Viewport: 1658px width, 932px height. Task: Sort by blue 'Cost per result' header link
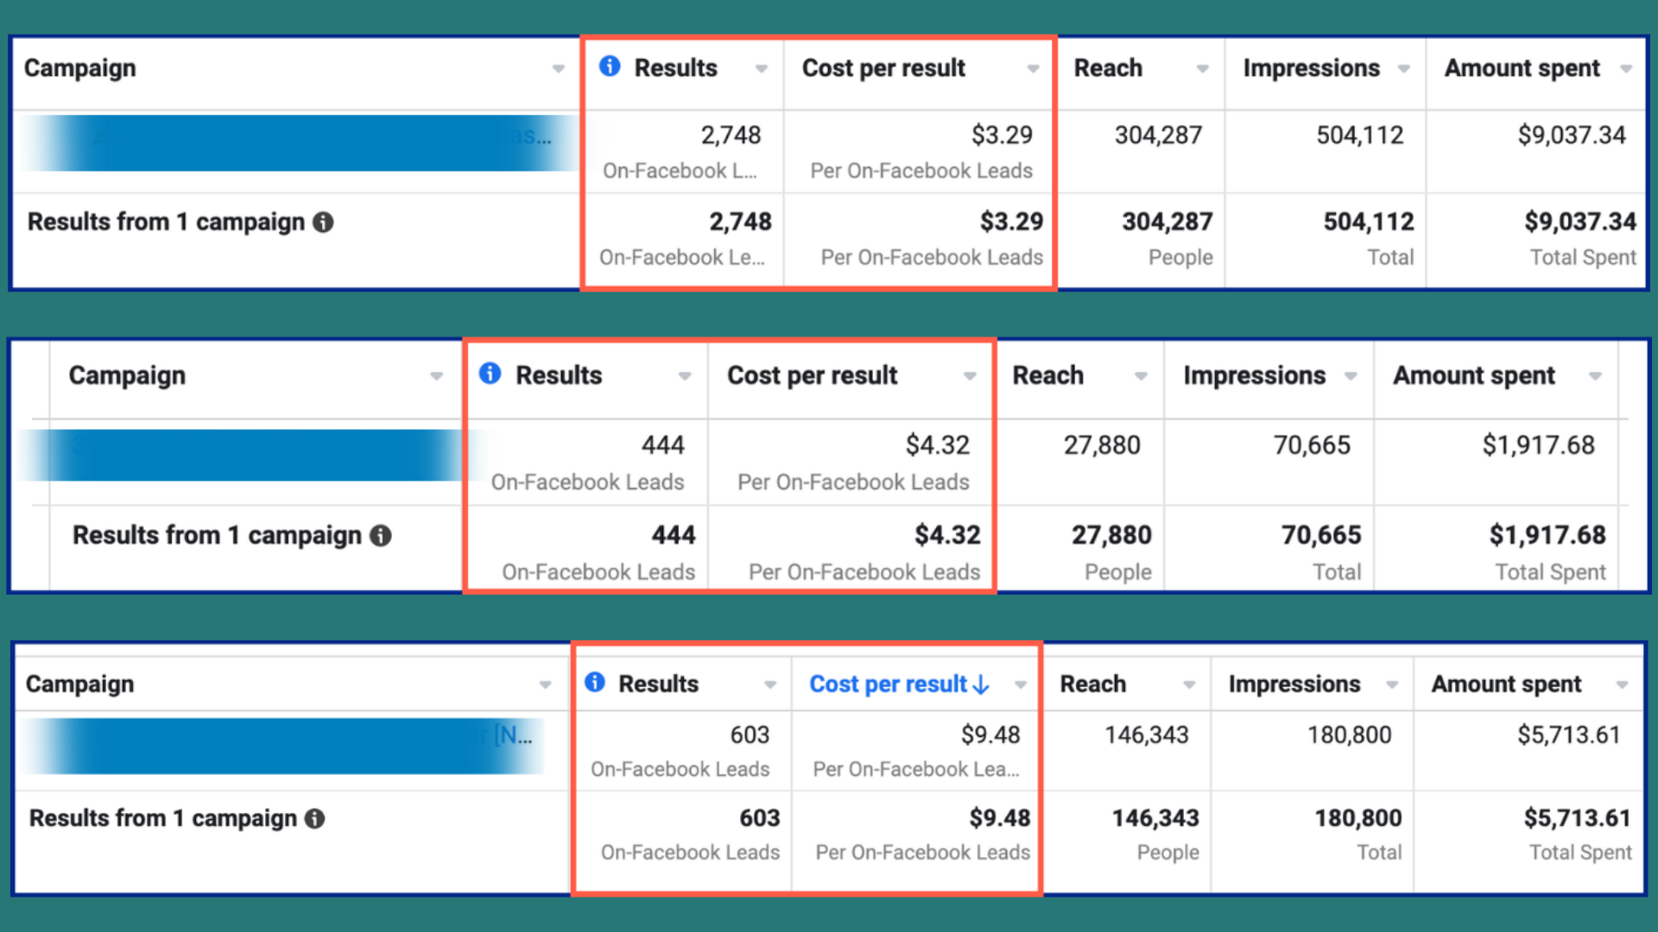tap(888, 684)
